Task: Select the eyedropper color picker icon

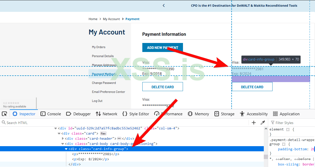Action: [263, 123]
